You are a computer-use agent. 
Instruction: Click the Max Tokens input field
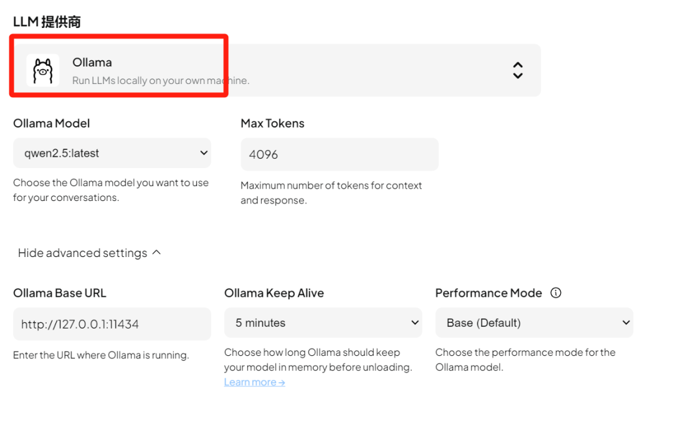coord(340,154)
